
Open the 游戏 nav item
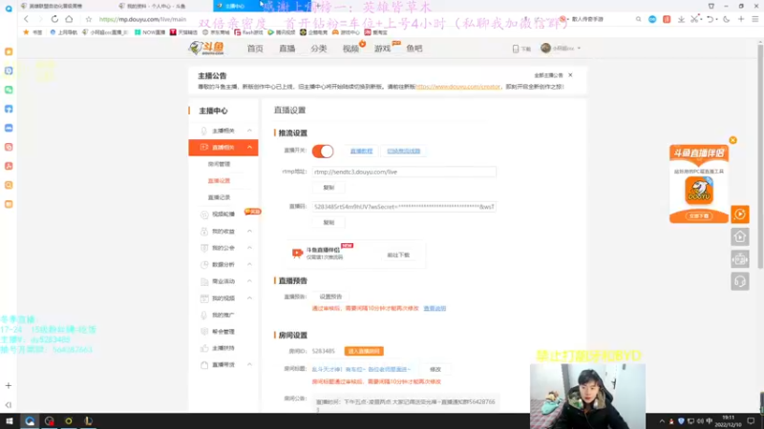click(383, 49)
